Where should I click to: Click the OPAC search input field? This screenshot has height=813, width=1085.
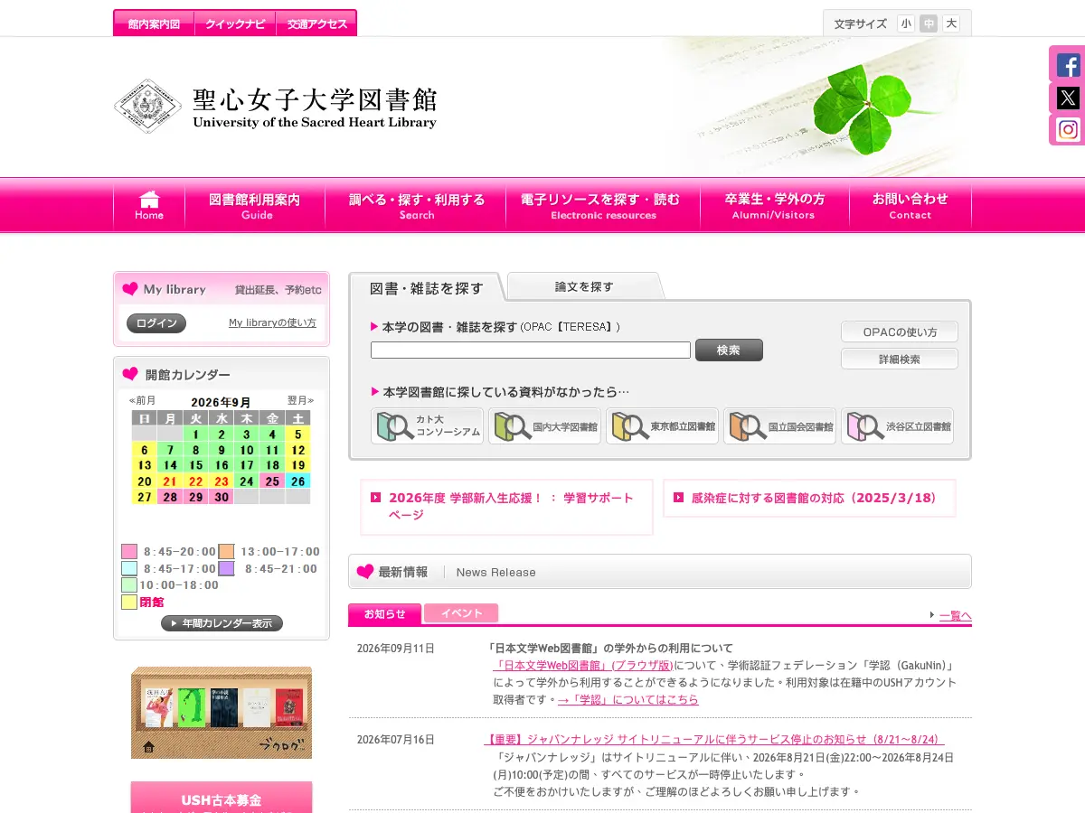pos(531,350)
